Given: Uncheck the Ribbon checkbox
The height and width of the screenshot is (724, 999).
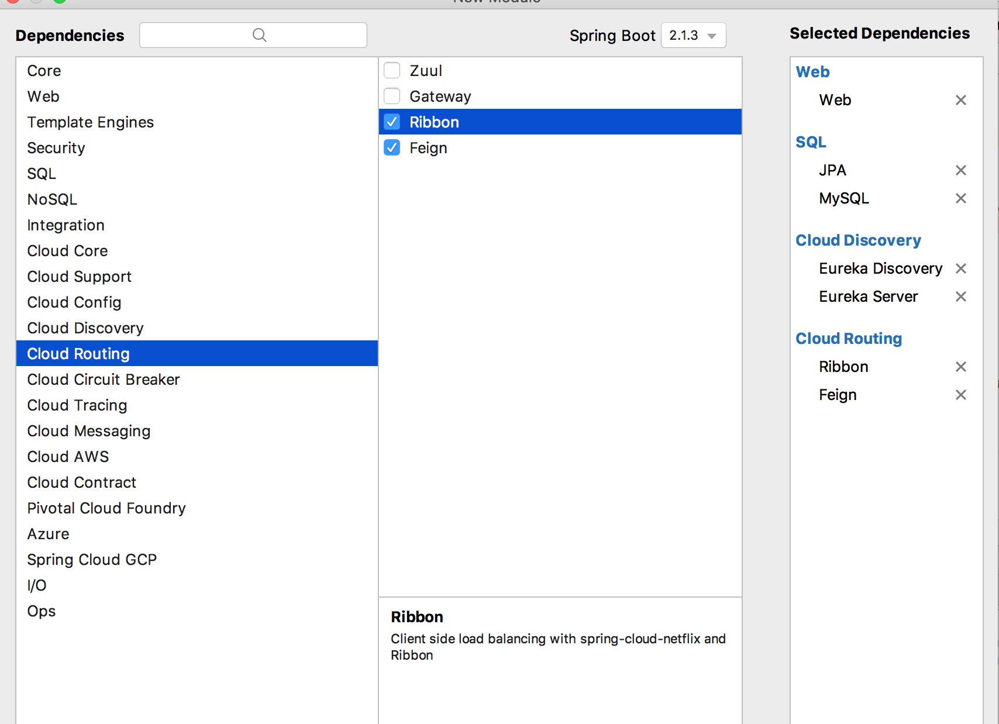Looking at the screenshot, I should [x=392, y=122].
